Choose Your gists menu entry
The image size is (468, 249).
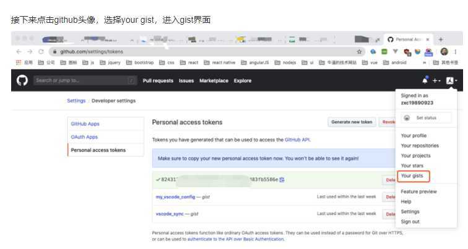point(412,175)
